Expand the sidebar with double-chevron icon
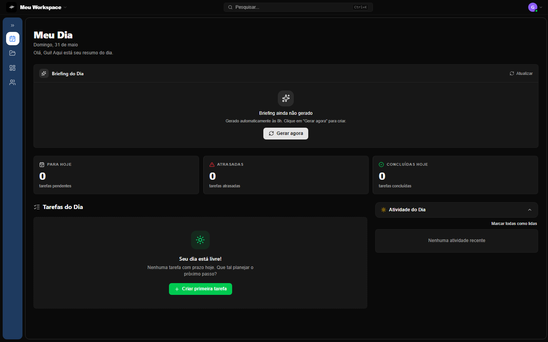Viewport: 548px width, 342px height. [x=13, y=25]
